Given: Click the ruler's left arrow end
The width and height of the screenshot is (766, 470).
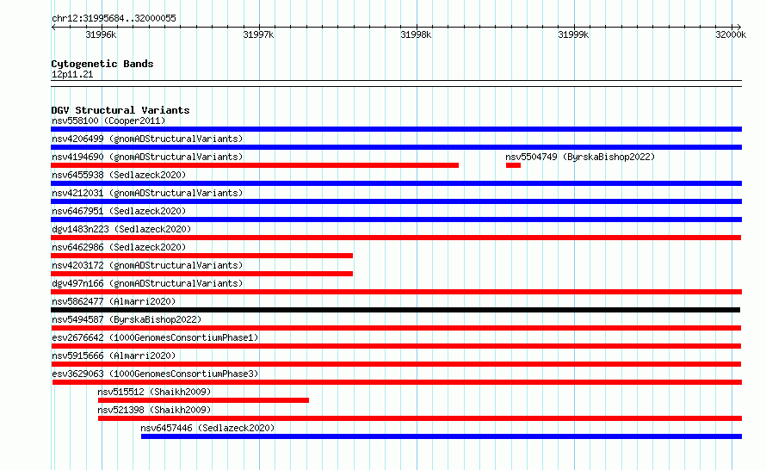Looking at the screenshot, I should click(x=53, y=27).
